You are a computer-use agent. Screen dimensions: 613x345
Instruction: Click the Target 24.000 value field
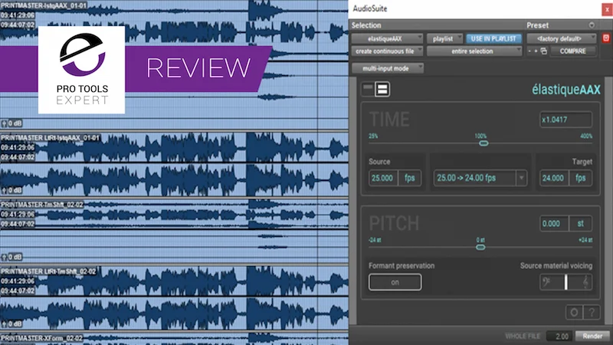553,178
